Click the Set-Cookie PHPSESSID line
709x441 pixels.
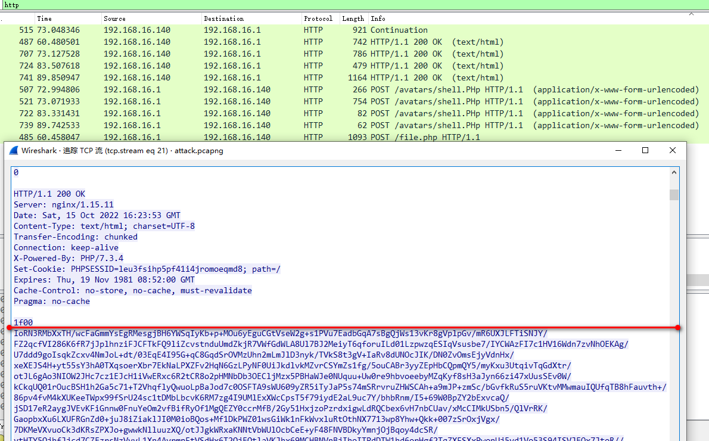pos(147,269)
